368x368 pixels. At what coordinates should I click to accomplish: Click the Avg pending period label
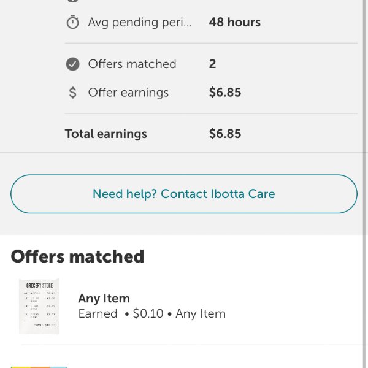140,23
